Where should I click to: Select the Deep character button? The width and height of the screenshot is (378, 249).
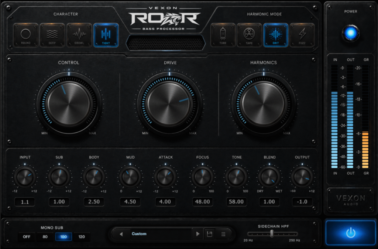(52, 35)
